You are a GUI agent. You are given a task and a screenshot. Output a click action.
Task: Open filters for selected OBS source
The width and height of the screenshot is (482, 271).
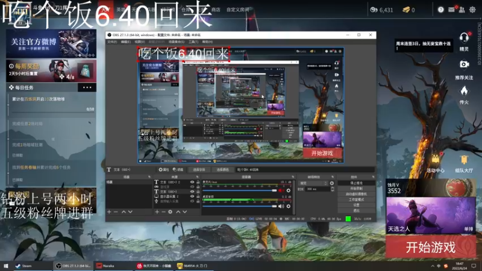(178, 170)
